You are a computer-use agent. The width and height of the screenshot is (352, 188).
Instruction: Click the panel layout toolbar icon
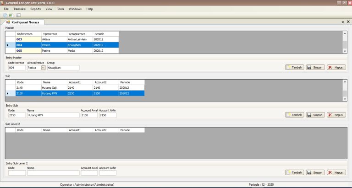tap(18, 15)
